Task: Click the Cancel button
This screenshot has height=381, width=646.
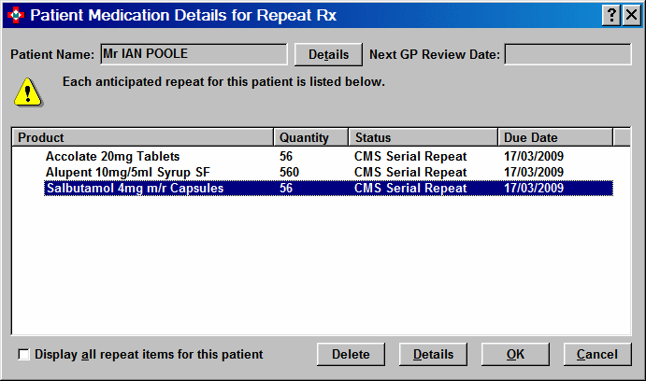Action: [596, 355]
